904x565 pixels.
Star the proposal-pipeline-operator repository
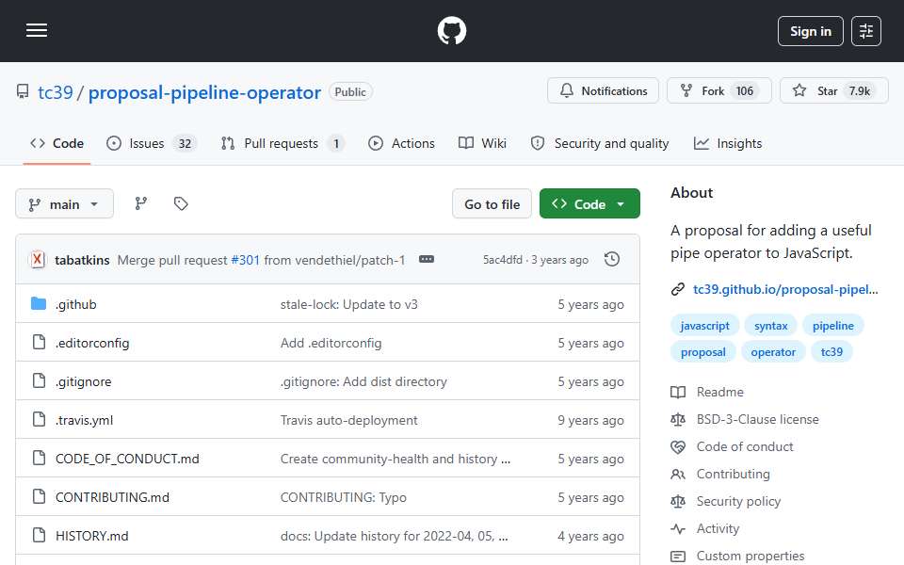[833, 91]
